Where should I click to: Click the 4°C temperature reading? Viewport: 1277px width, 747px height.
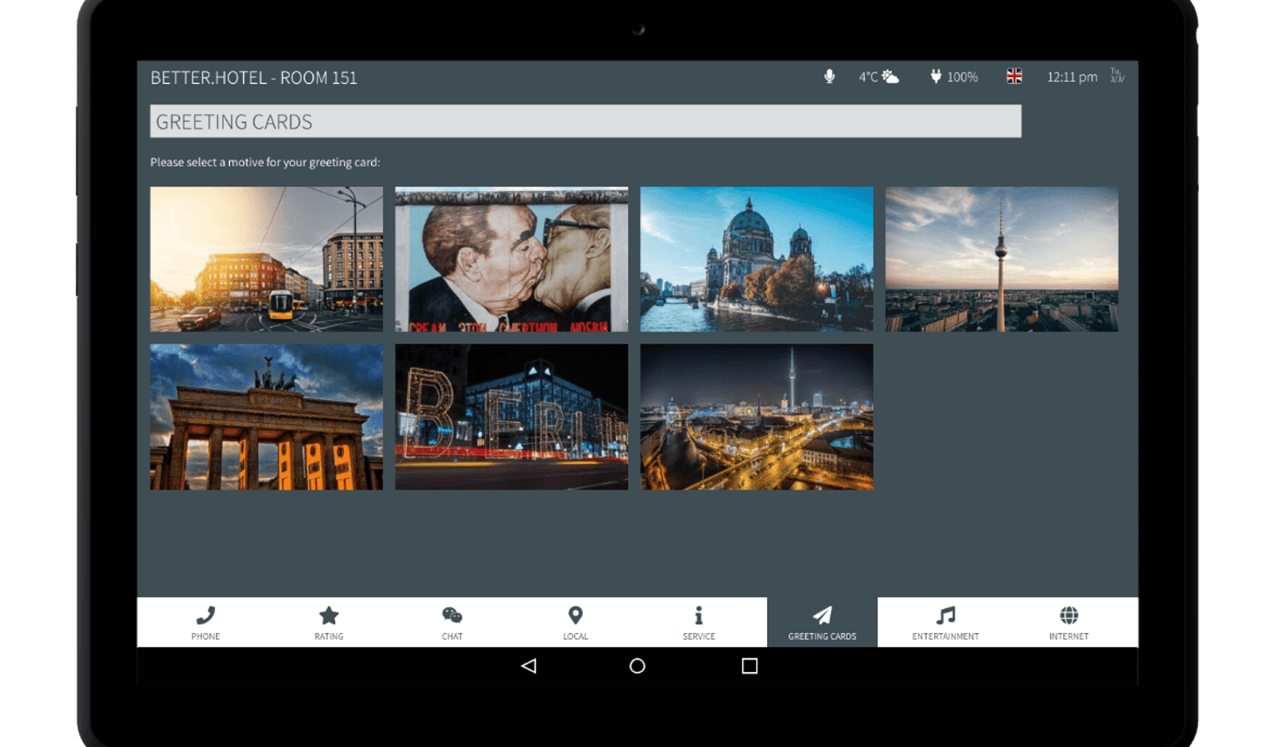868,77
